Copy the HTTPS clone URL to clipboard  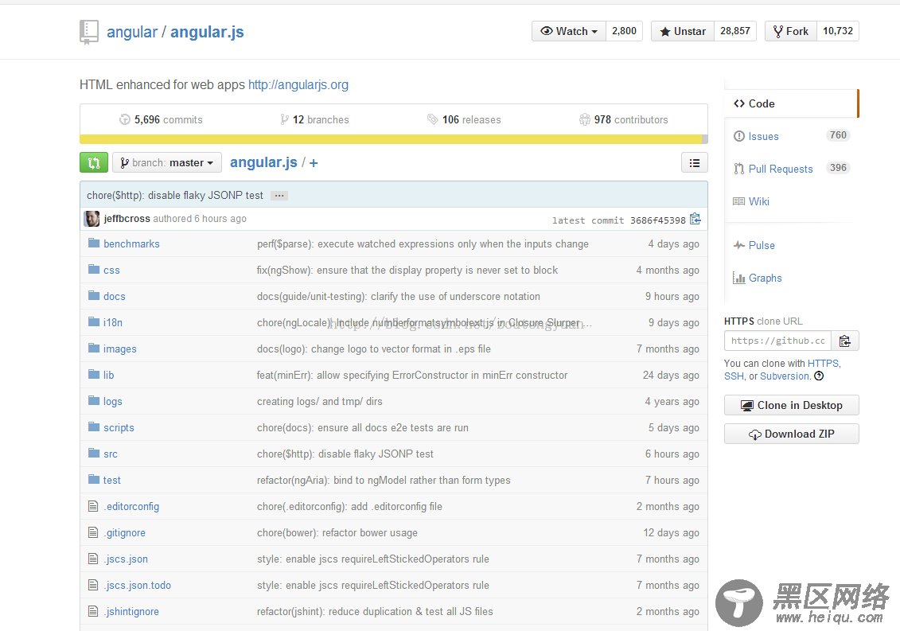tap(844, 341)
